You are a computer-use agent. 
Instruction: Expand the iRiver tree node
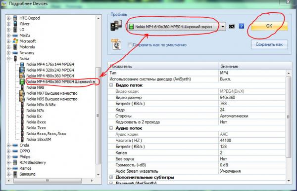(x=8, y=24)
